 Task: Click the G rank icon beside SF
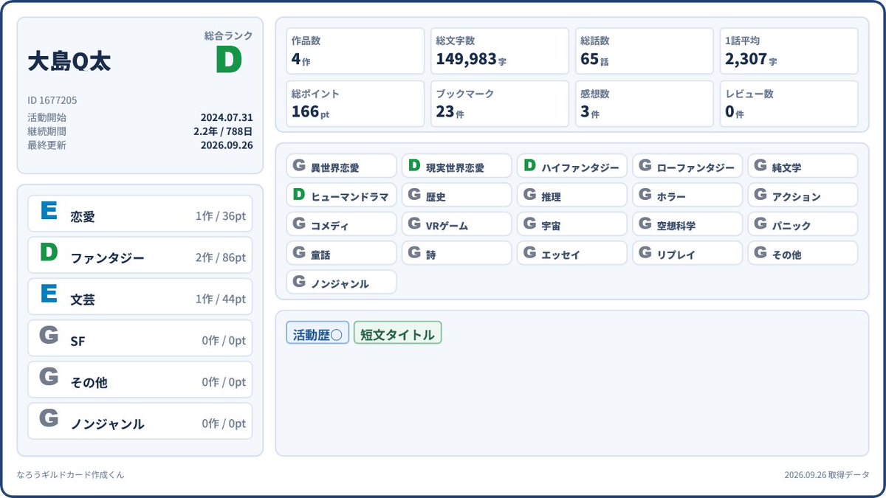[x=49, y=335]
